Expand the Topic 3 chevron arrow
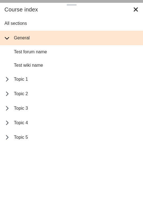The height and width of the screenshot is (201, 143). pos(7,108)
